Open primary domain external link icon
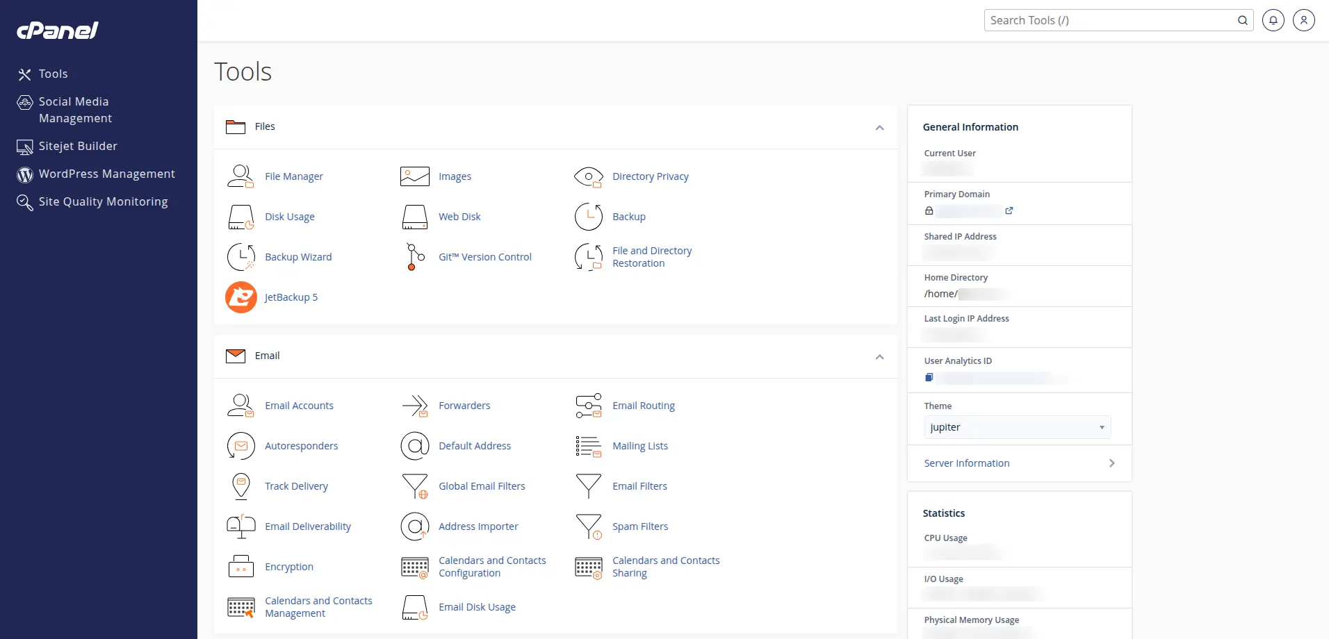 pyautogui.click(x=1009, y=210)
